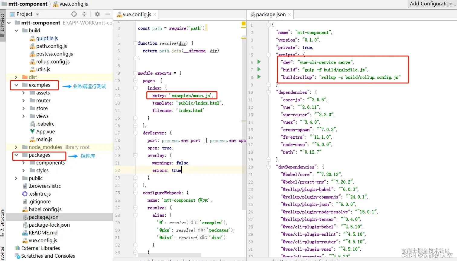Select .gitignore file
The height and width of the screenshot is (261, 457).
(x=40, y=202)
